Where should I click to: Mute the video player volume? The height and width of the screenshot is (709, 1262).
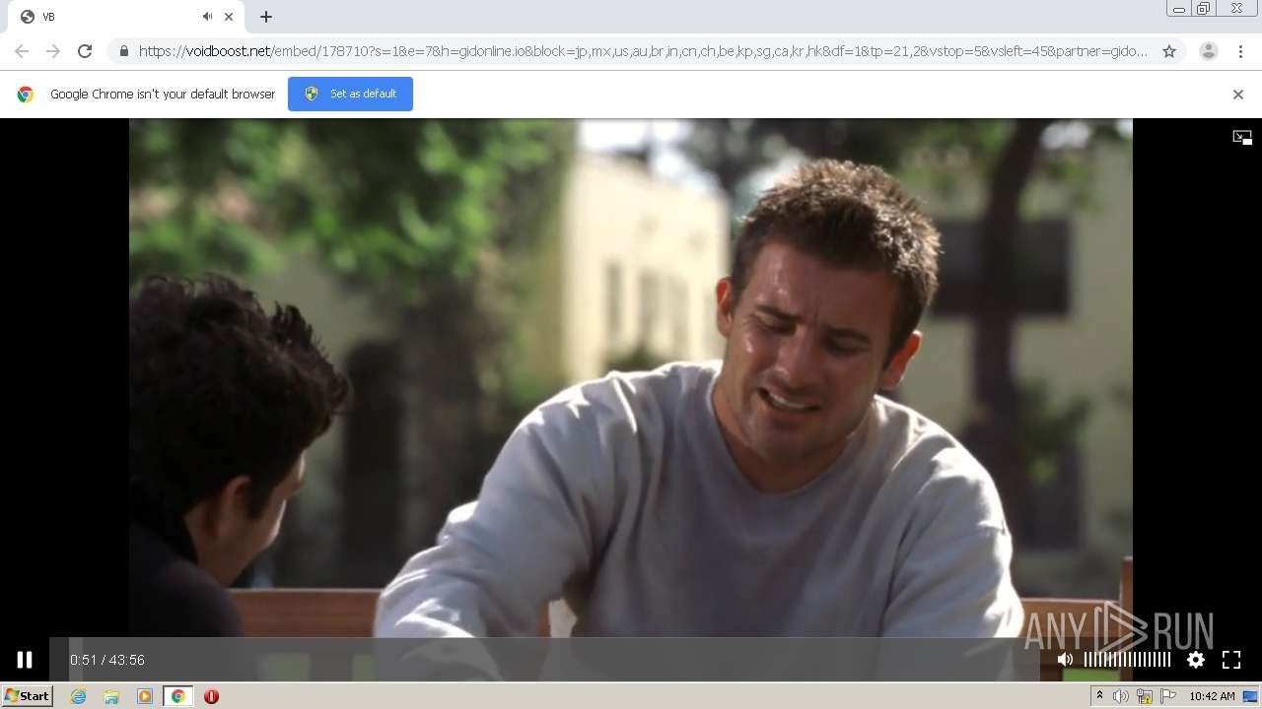click(1065, 660)
